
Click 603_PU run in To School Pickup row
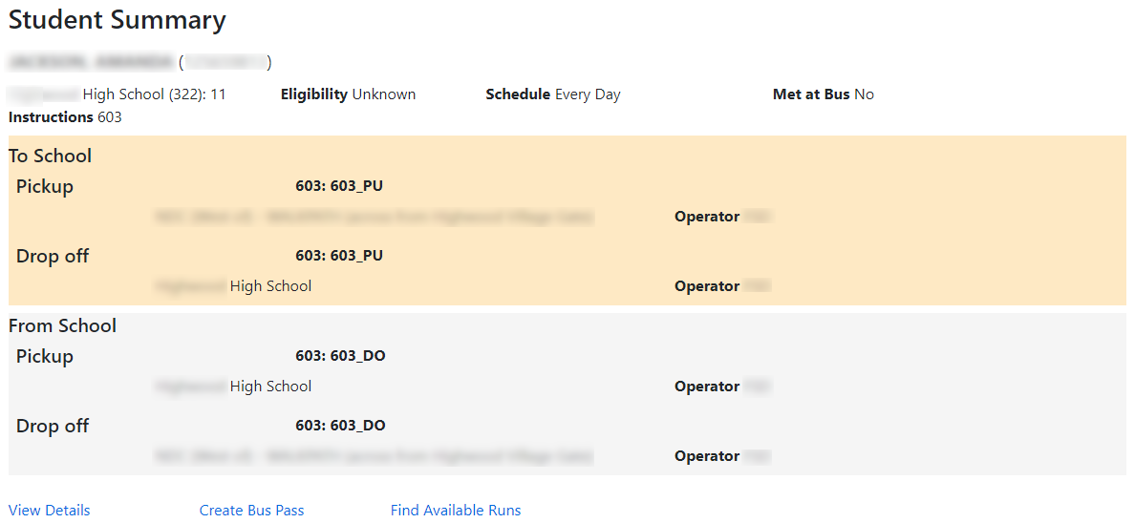click(339, 186)
